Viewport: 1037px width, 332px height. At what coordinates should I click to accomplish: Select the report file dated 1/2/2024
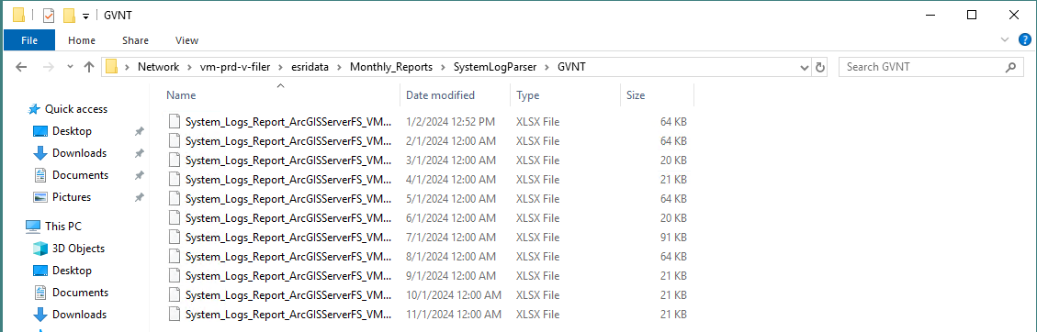[x=428, y=121]
